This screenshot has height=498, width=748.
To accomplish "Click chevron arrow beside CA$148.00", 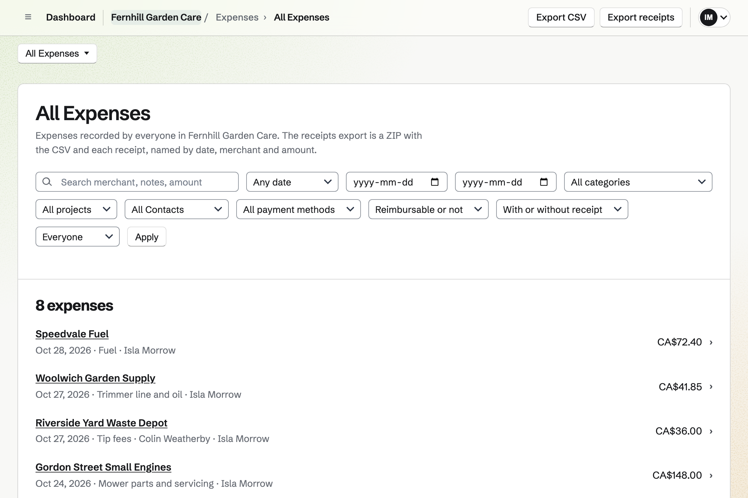I will pos(711,475).
